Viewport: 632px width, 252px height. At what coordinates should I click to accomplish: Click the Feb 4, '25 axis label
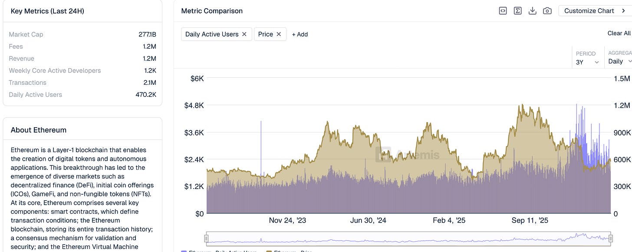(x=449, y=220)
